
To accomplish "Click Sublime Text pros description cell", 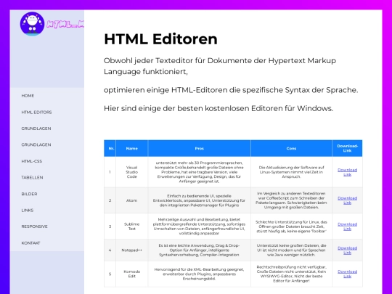I will click(x=199, y=226).
